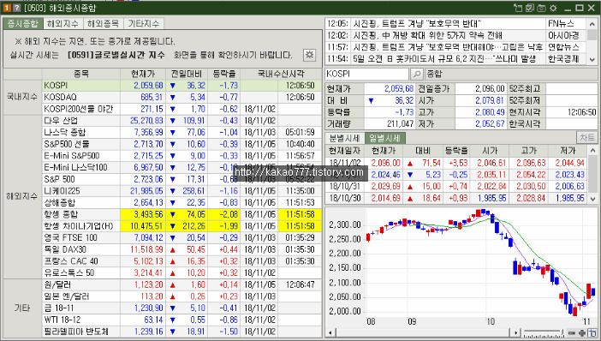Select the E-Mini S&P500 row
Image resolution: width=601 pixels, height=341 pixels.
181,156
